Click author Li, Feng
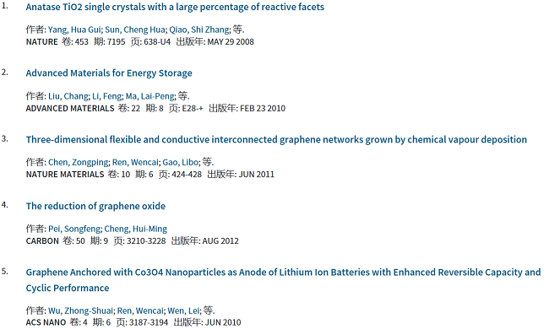Viewport: 549px width, 329px height. 106,96
